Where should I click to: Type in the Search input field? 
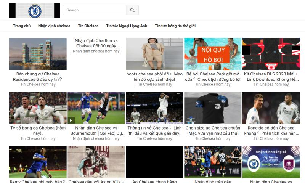pos(95,10)
